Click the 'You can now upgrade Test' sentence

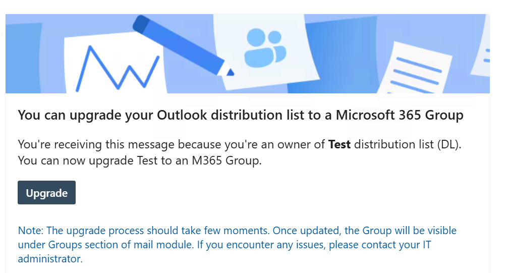tap(140, 160)
